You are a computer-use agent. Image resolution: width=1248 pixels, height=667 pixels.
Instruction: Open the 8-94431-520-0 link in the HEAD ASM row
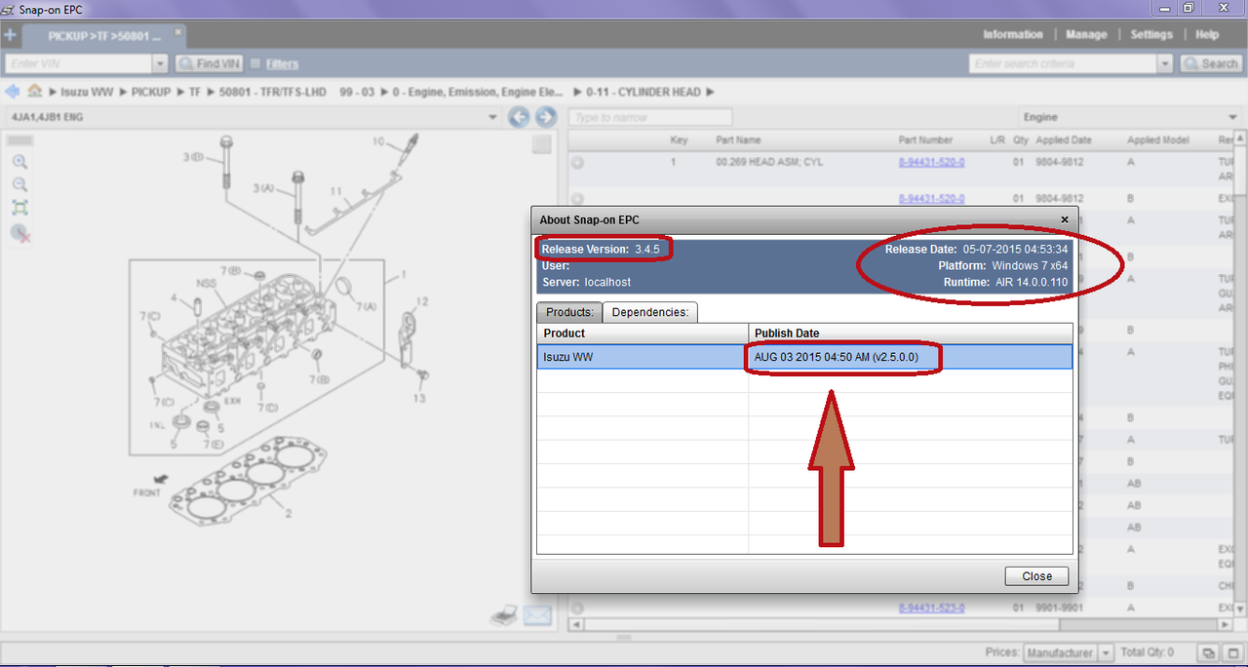tap(931, 163)
